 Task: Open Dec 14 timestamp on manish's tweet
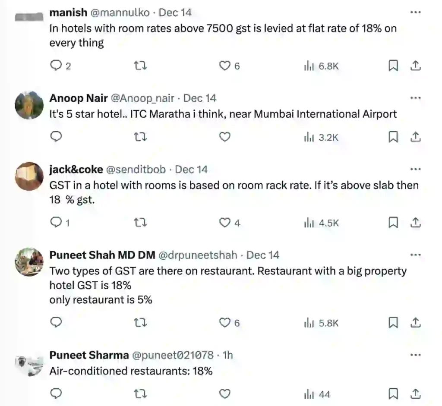click(175, 13)
